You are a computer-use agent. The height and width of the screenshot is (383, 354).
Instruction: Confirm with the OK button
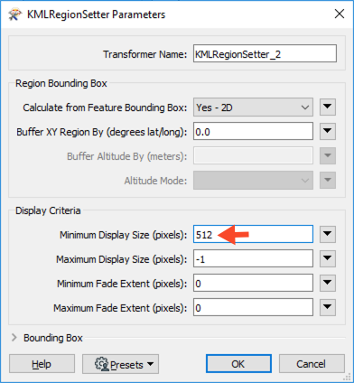click(238, 364)
